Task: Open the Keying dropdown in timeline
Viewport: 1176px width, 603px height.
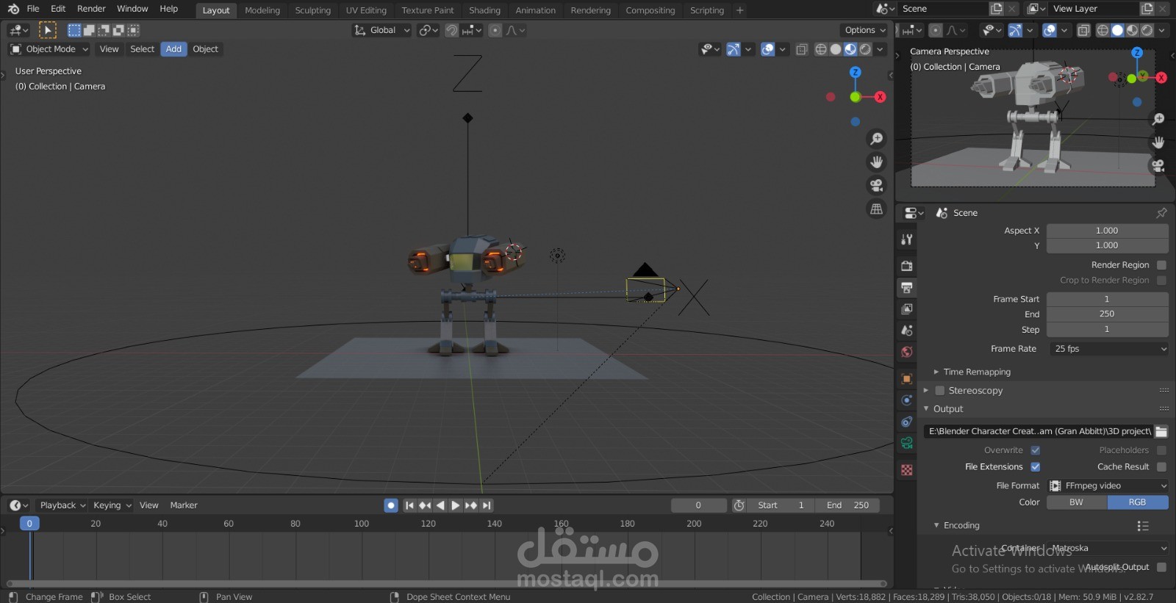Action: [x=112, y=505]
